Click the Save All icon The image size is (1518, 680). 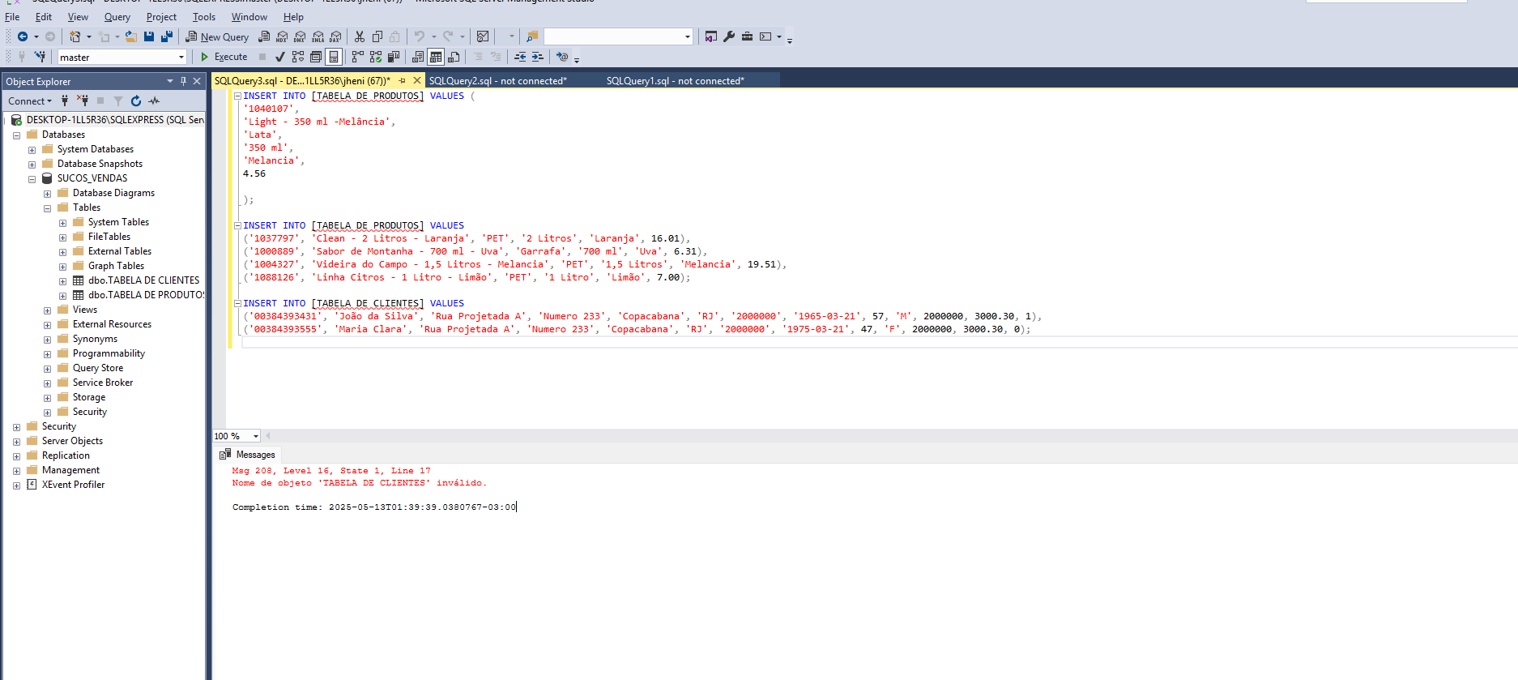click(167, 36)
